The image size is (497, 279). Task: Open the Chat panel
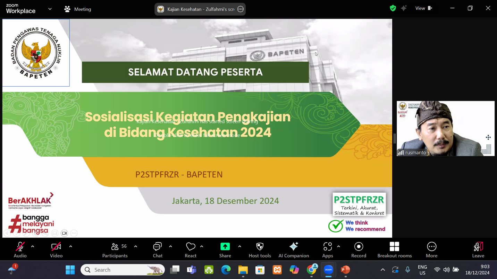158,250
